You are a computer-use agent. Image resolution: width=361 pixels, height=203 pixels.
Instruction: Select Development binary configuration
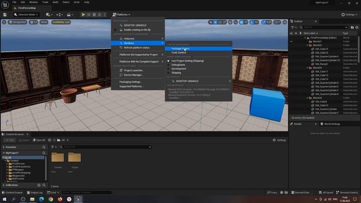(x=179, y=69)
